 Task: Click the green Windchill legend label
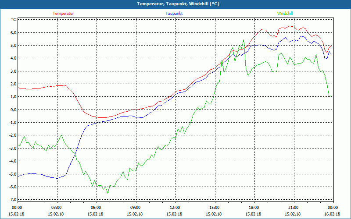[285, 14]
